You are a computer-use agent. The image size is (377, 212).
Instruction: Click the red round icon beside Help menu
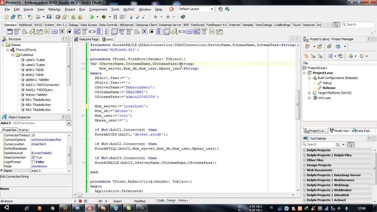(171, 9)
